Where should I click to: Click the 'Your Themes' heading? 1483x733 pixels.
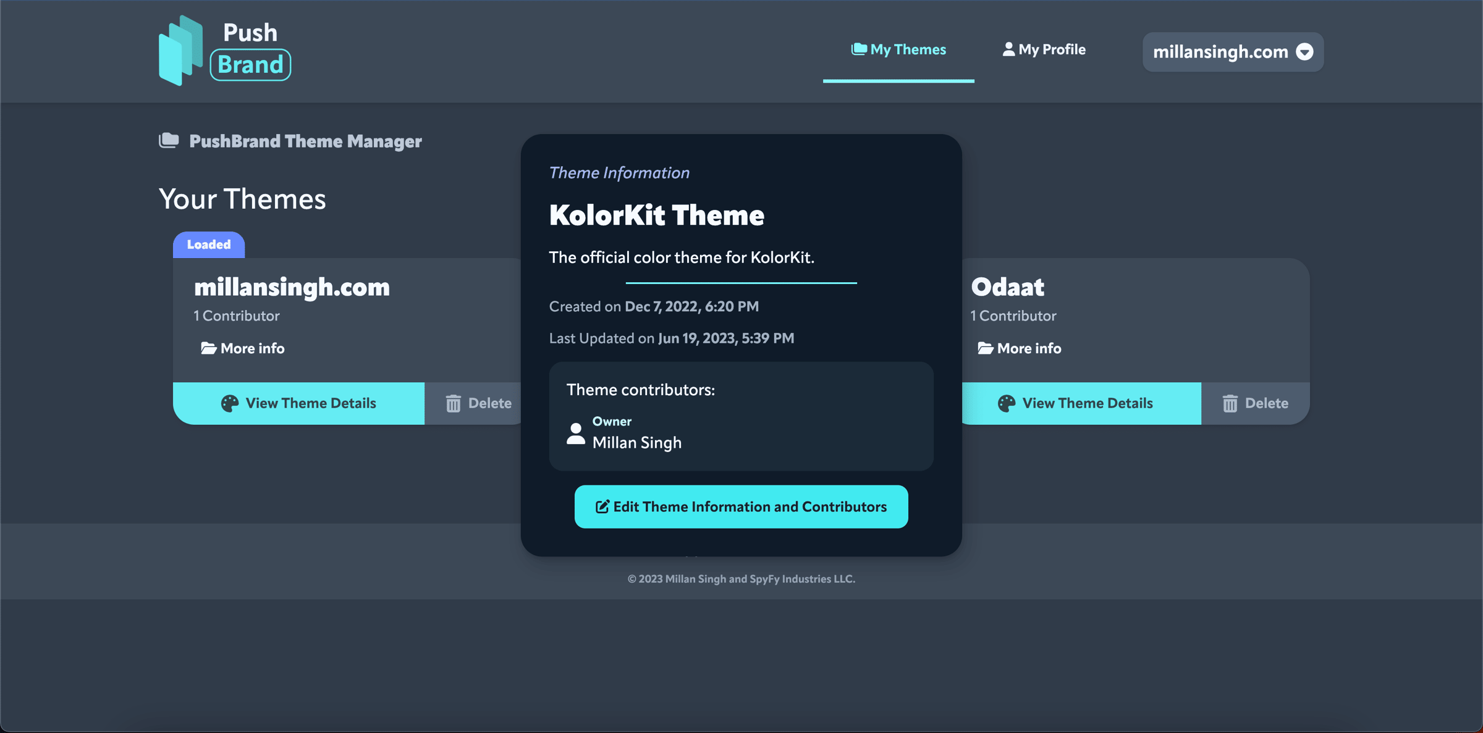[242, 199]
